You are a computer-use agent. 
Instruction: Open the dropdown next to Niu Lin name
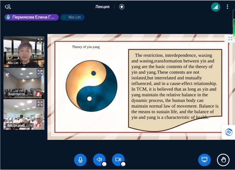point(20,63)
